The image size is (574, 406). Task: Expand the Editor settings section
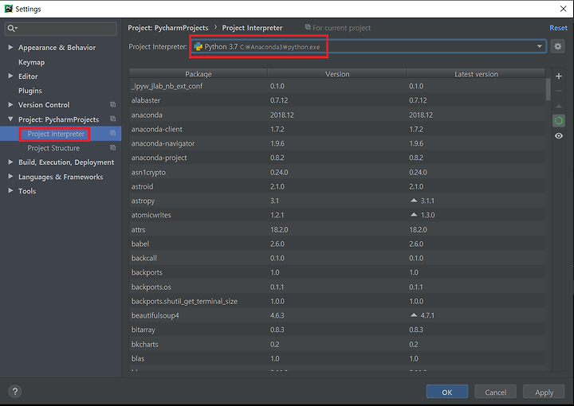pyautogui.click(x=10, y=76)
